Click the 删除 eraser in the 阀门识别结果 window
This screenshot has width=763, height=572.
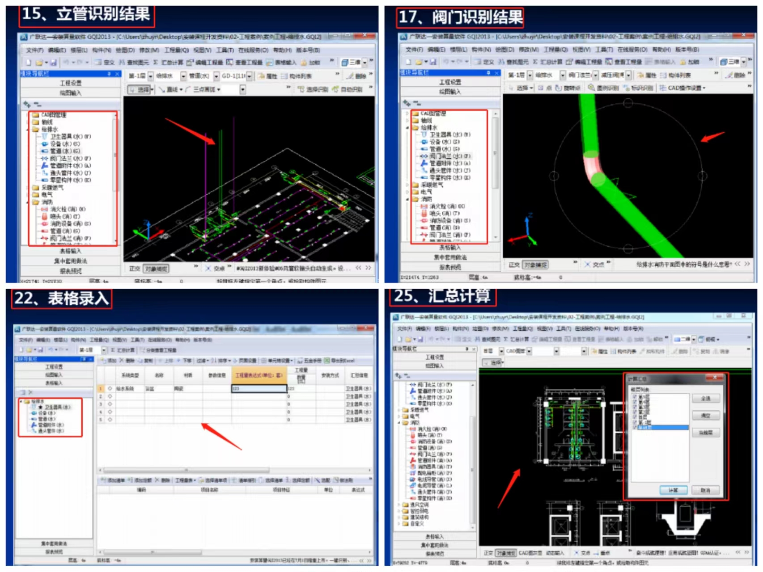(736, 75)
